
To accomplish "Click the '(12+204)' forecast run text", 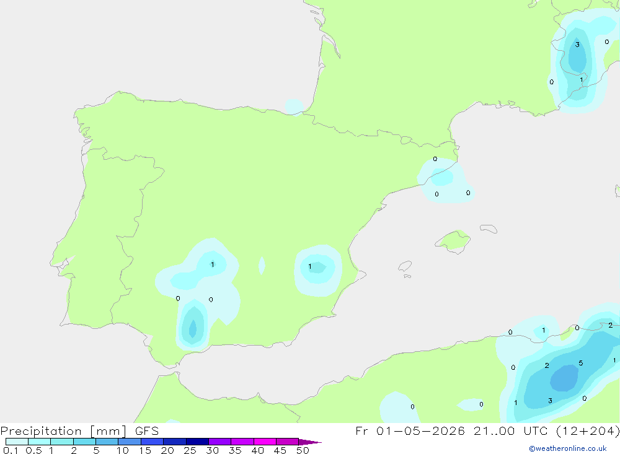I will pos(588,431).
